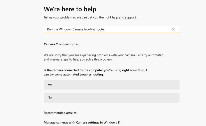Clear the search box with the X icon

[x=173, y=29]
